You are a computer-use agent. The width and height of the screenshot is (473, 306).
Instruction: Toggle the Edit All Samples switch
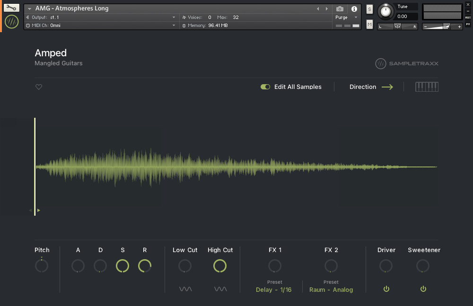tap(265, 87)
